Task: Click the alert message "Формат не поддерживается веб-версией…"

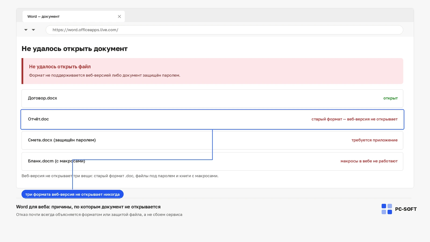Action: click(105, 75)
